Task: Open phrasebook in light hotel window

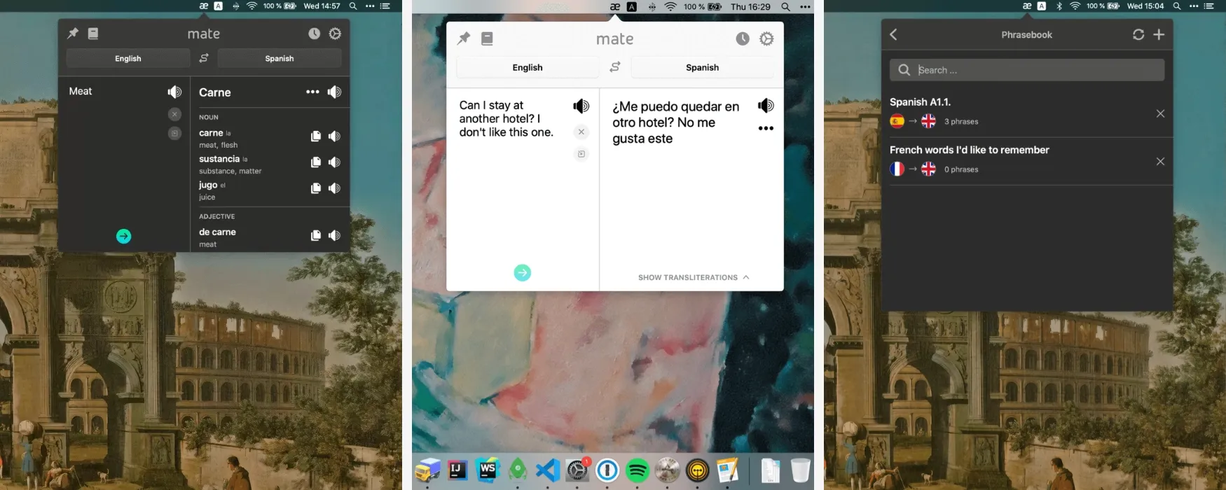Action: 488,39
